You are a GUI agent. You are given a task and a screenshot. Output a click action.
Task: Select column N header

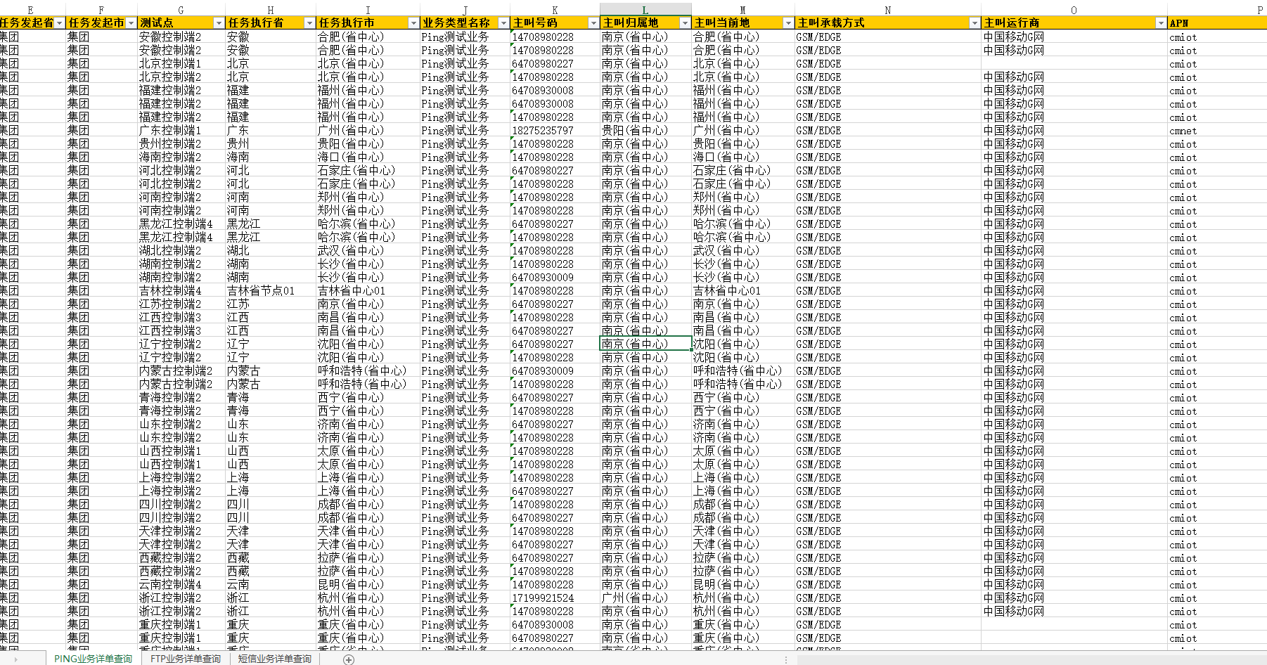click(x=888, y=10)
